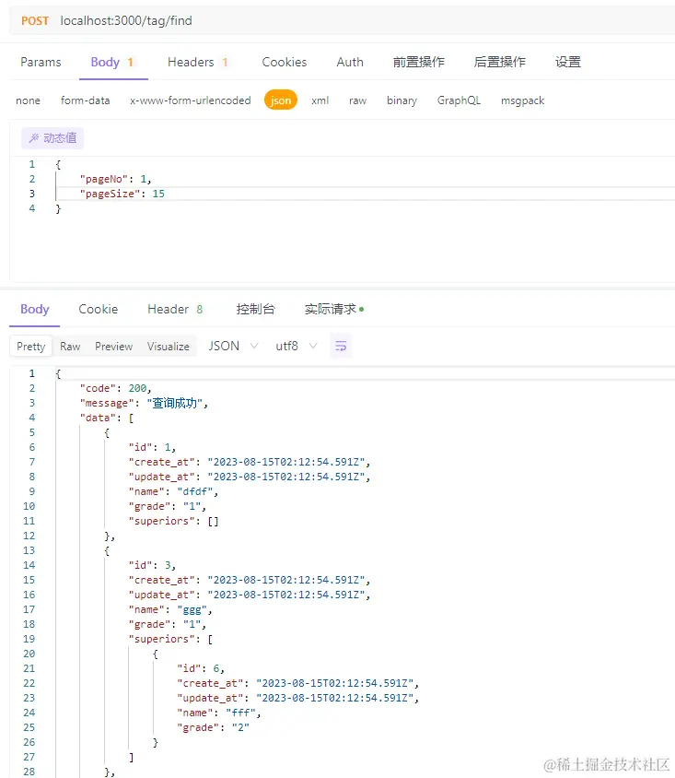Click the "code": 200 response line
The height and width of the screenshot is (778, 675).
coord(115,388)
